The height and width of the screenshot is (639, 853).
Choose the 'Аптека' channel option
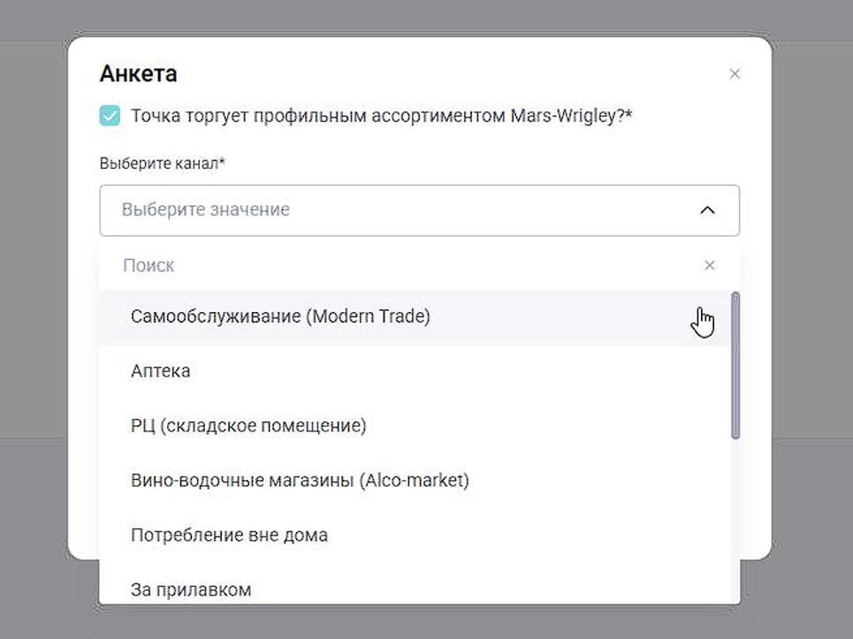point(161,371)
